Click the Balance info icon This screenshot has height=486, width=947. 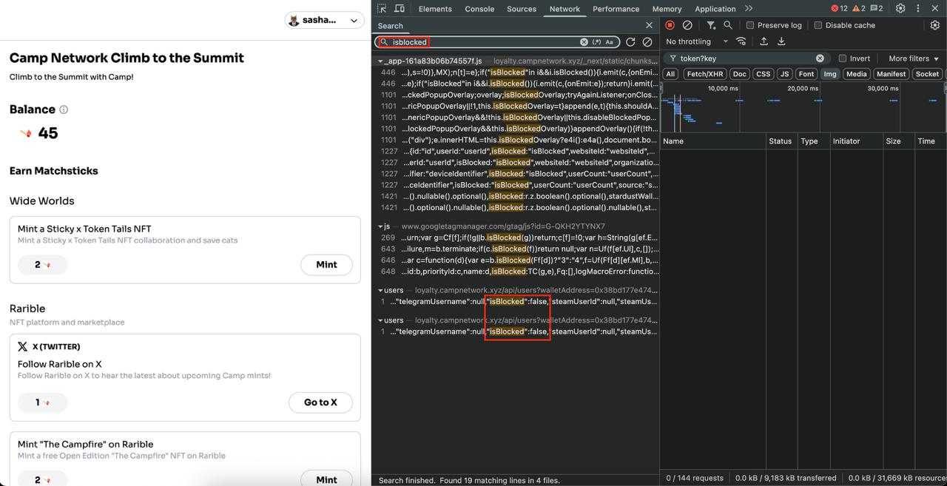coord(64,109)
